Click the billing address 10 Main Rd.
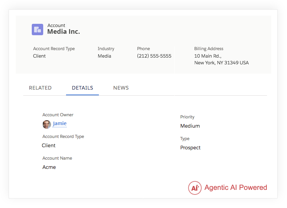The height and width of the screenshot is (208, 287). point(208,56)
